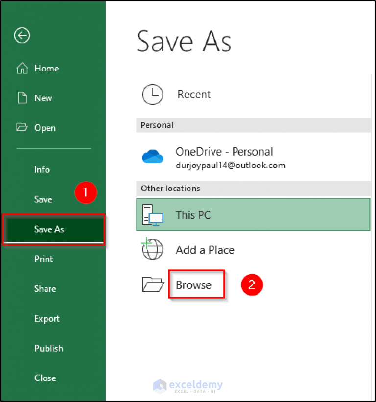Screen dimensions: 376x402
Task: Select the Recent location label
Action: click(x=194, y=95)
